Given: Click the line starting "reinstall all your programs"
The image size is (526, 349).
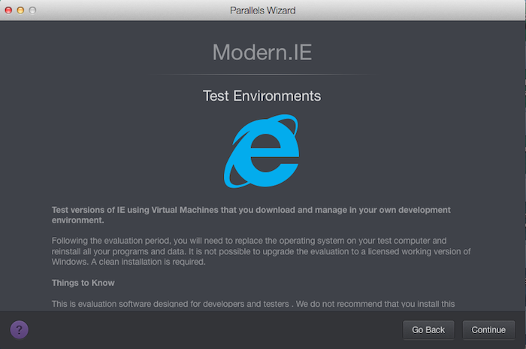Looking at the screenshot, I should coord(261,251).
